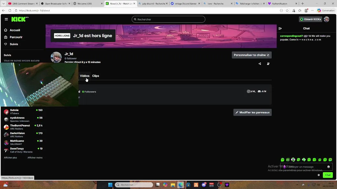The image size is (337, 189).
Task: Open browser three-dots settings menu
Action: 312,10
